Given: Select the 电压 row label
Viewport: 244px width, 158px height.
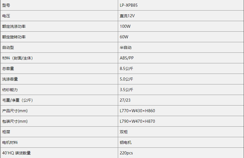Looking at the screenshot, I should (6, 16).
